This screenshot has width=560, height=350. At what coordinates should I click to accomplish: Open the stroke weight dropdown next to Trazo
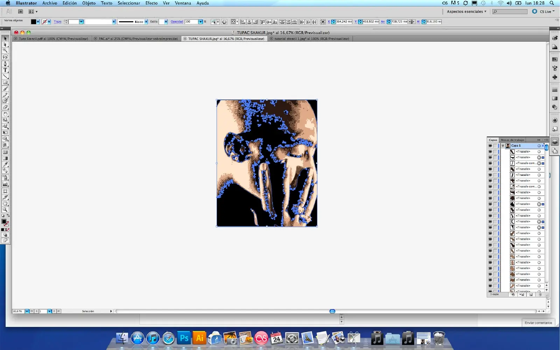(x=81, y=22)
